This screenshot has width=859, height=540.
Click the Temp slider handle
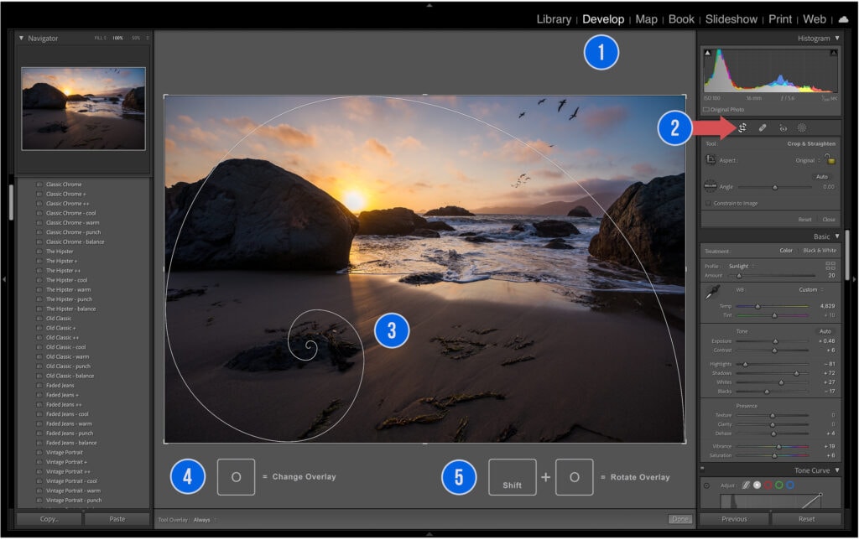757,306
